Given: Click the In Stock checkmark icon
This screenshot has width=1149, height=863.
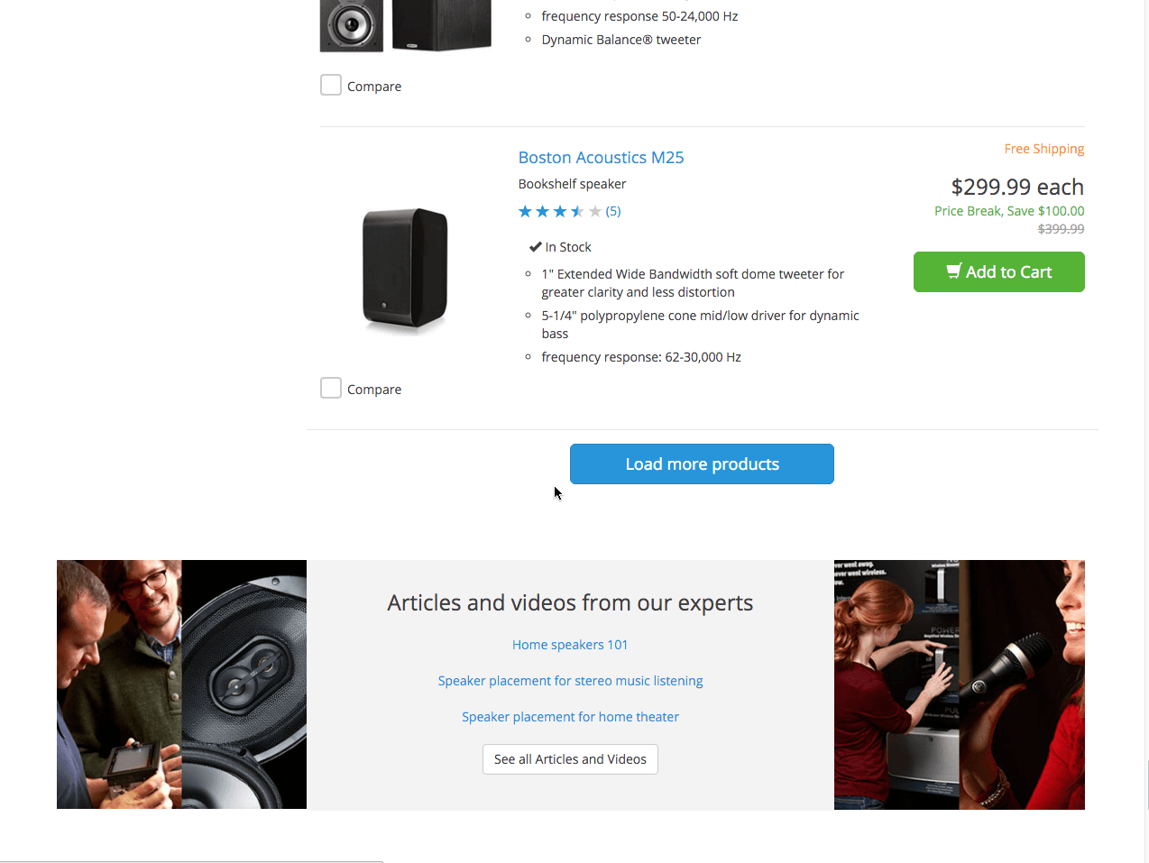Looking at the screenshot, I should [x=535, y=247].
